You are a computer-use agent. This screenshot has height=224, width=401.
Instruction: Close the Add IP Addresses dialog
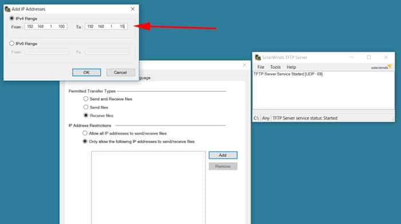tap(133, 9)
